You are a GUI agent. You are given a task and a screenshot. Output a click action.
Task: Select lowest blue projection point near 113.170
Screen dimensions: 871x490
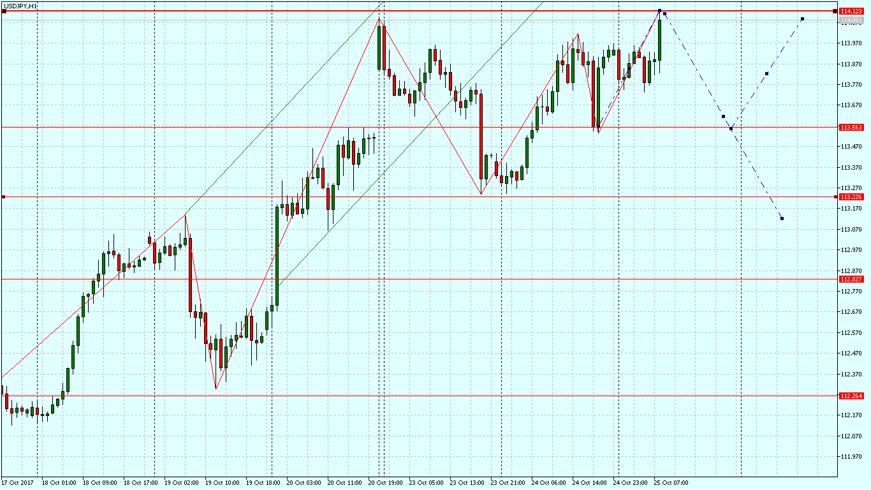pos(782,219)
